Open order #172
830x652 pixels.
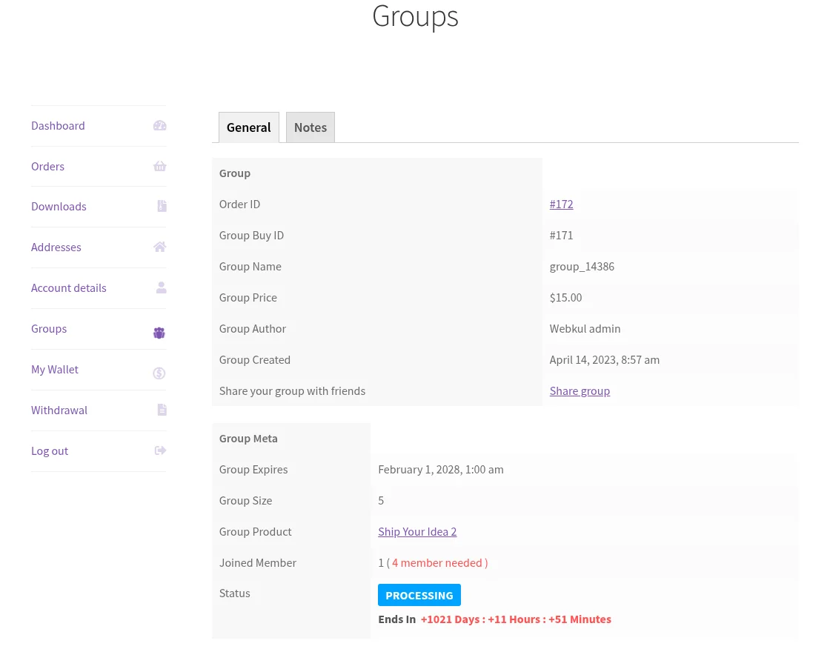tap(561, 204)
